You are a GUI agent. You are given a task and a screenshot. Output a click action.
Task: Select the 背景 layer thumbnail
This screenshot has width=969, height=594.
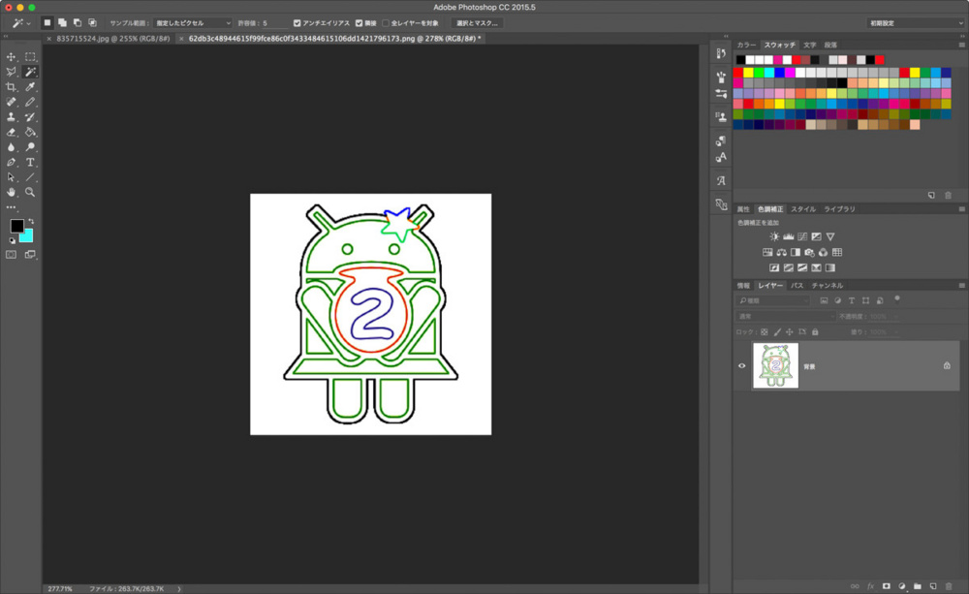pos(775,365)
